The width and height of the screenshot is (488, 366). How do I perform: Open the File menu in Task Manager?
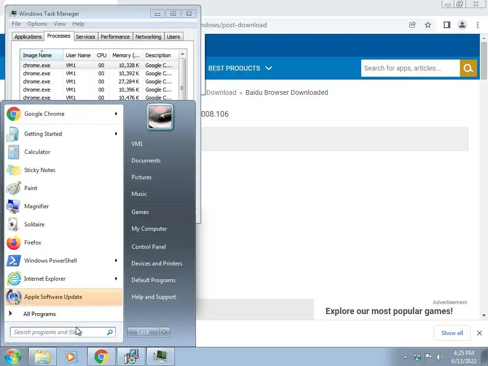point(16,24)
